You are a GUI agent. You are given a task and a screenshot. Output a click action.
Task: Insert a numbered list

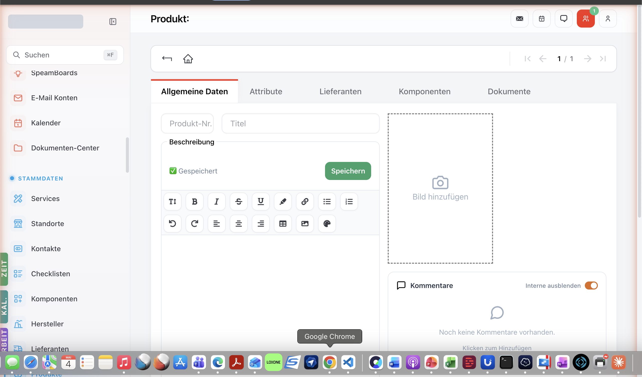(x=349, y=202)
